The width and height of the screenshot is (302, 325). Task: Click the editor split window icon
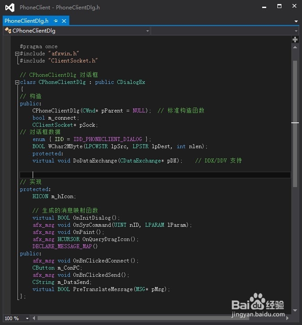coord(295,39)
